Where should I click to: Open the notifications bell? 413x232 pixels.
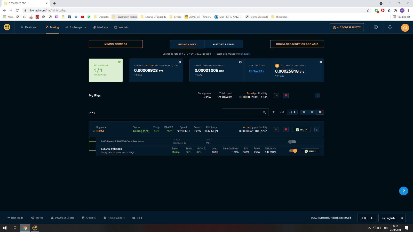(390, 27)
